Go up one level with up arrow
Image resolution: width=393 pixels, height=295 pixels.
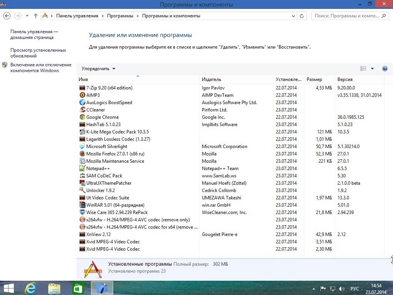35,16
